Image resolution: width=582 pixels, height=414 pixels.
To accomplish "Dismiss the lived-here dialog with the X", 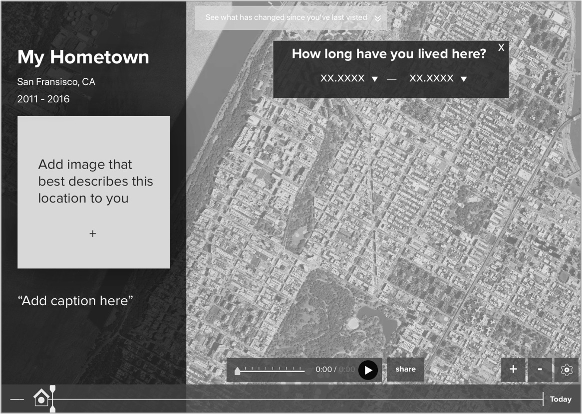I will coord(501,47).
